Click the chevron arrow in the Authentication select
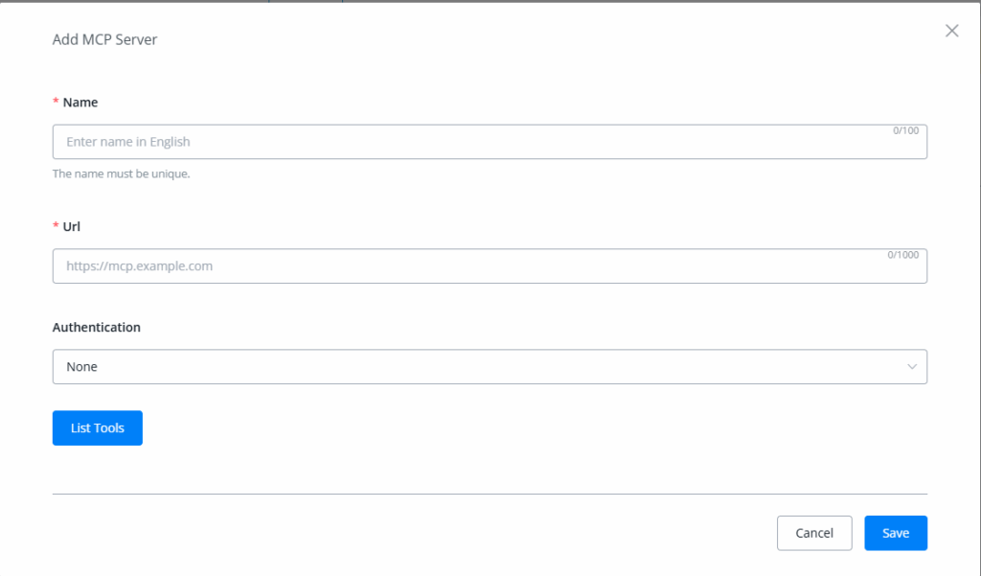981x576 pixels. point(911,366)
